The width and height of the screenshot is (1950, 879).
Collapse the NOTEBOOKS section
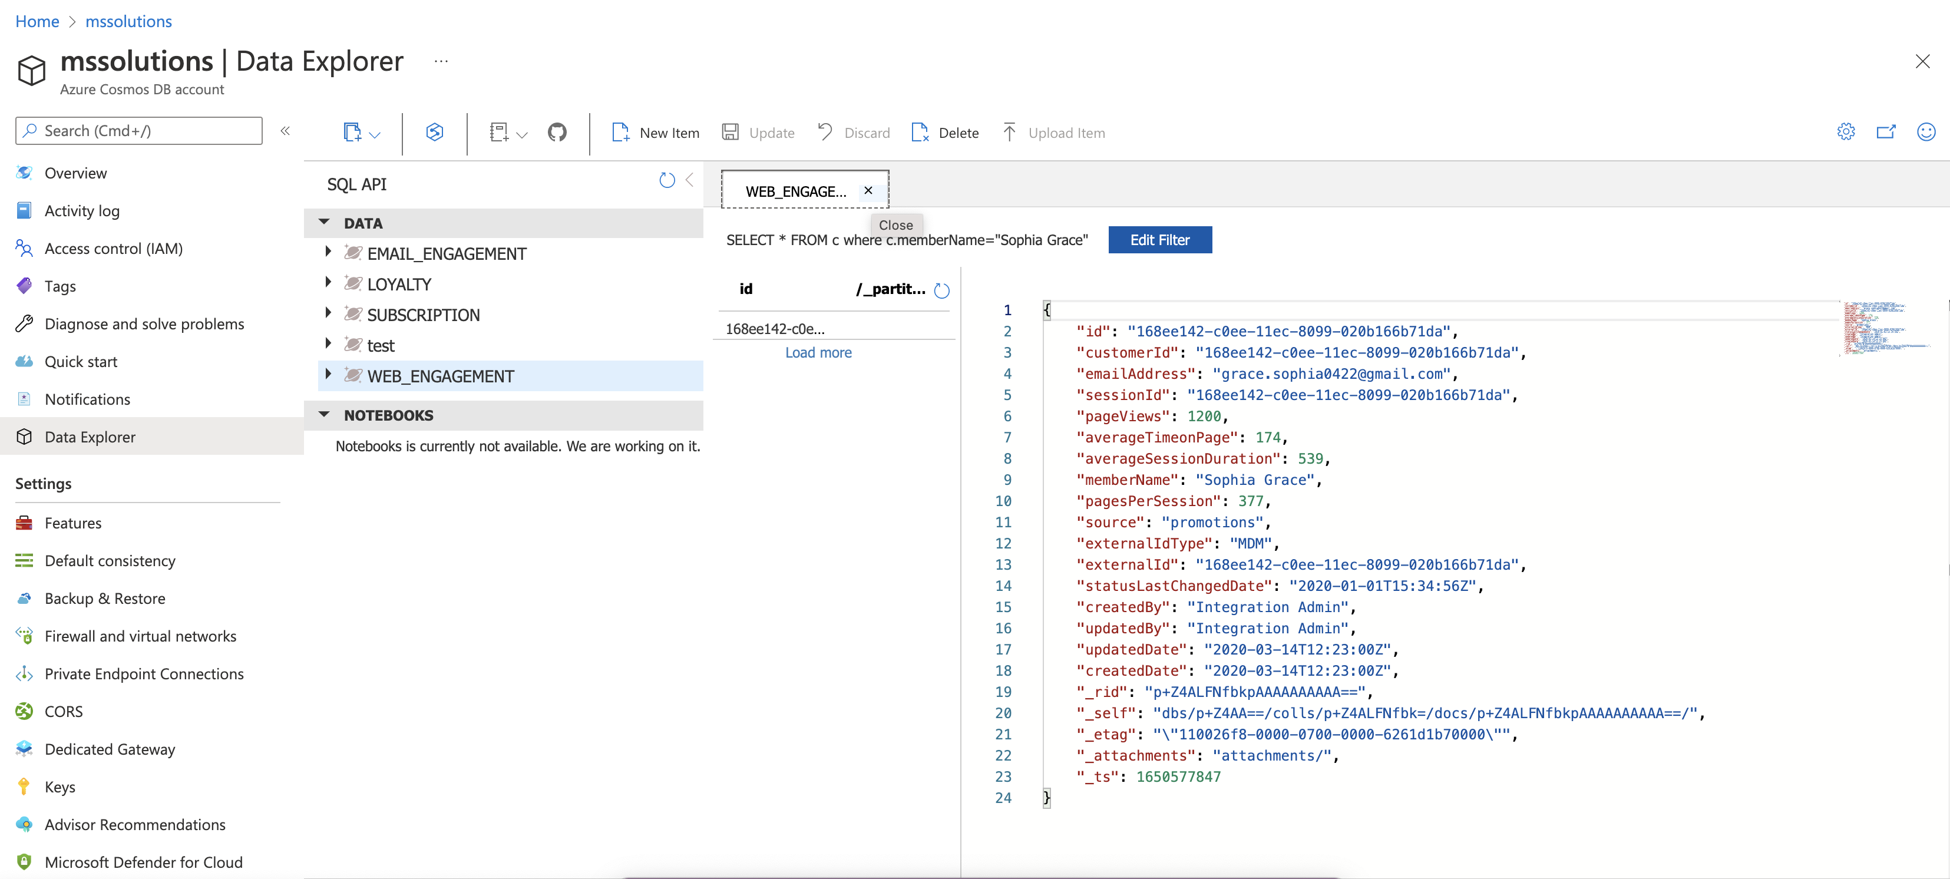click(324, 415)
